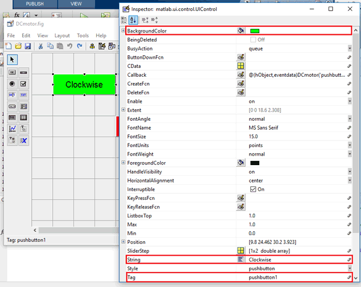Open BackgroundColor paint bucket picker
The image size is (361, 287).
[241, 30]
